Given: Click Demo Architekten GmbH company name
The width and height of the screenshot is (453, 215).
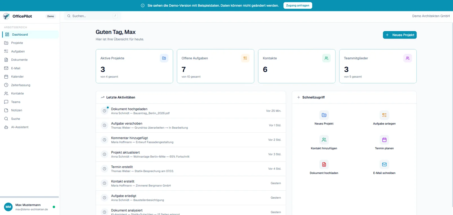Looking at the screenshot, I should (431, 16).
